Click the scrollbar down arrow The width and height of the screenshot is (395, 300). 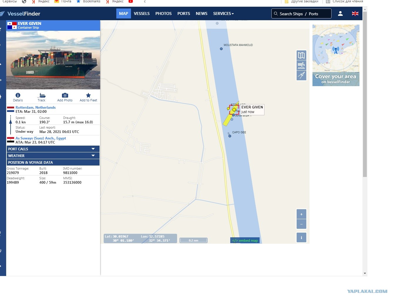[365, 273]
